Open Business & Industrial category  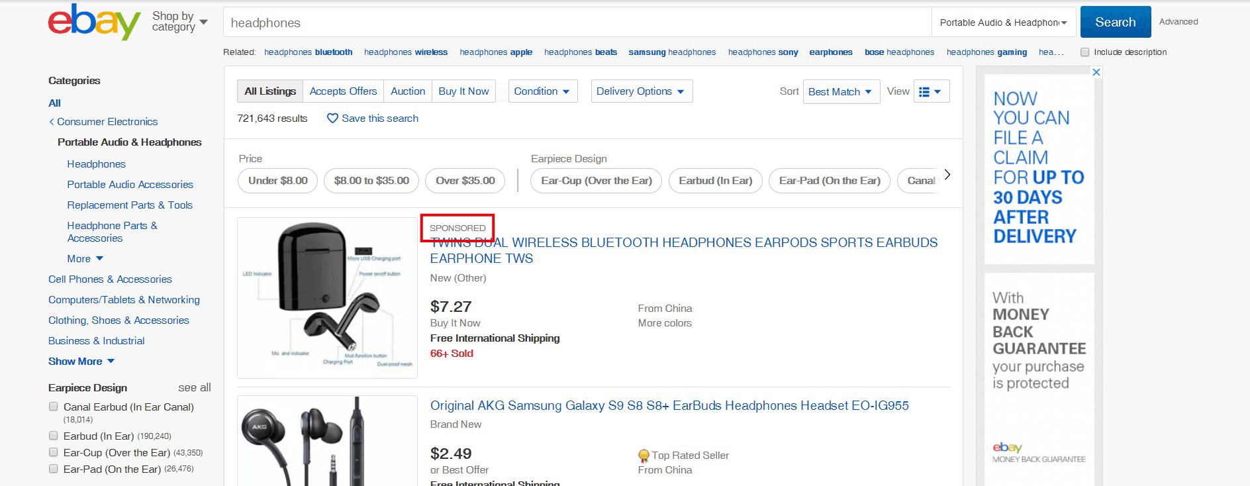[96, 341]
